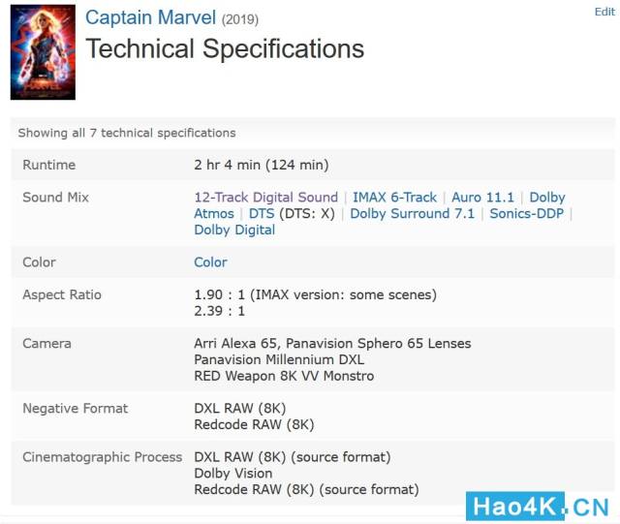Click the 2019 release year text

pos(240,19)
